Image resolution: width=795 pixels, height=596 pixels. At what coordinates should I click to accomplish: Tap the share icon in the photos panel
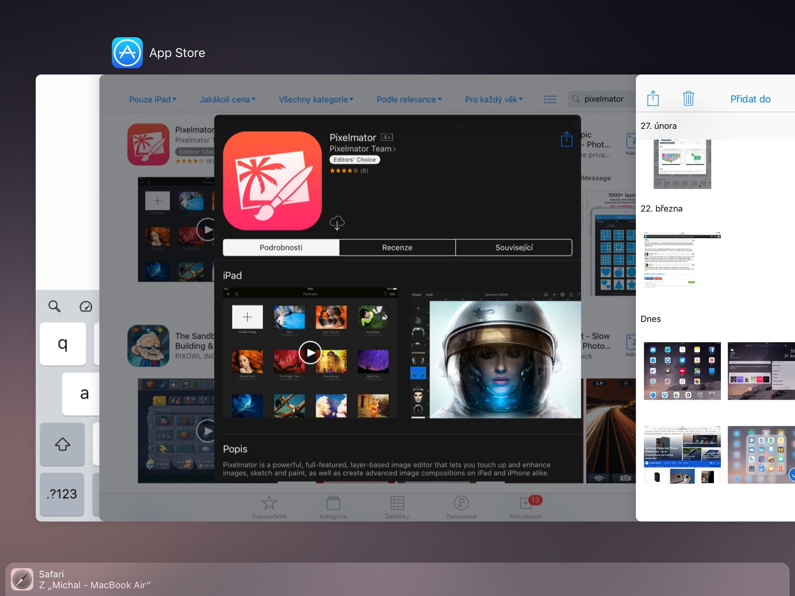pos(653,99)
